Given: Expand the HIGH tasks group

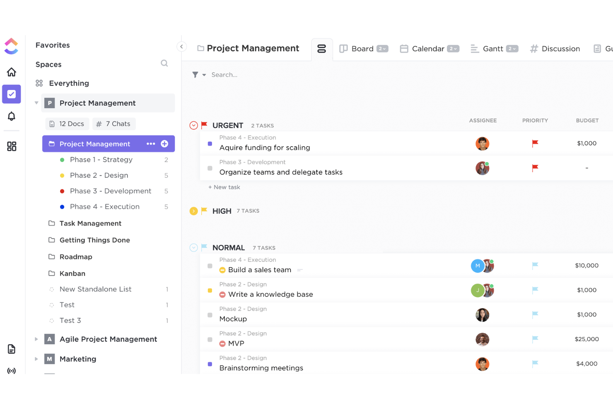Looking at the screenshot, I should pyautogui.click(x=193, y=211).
